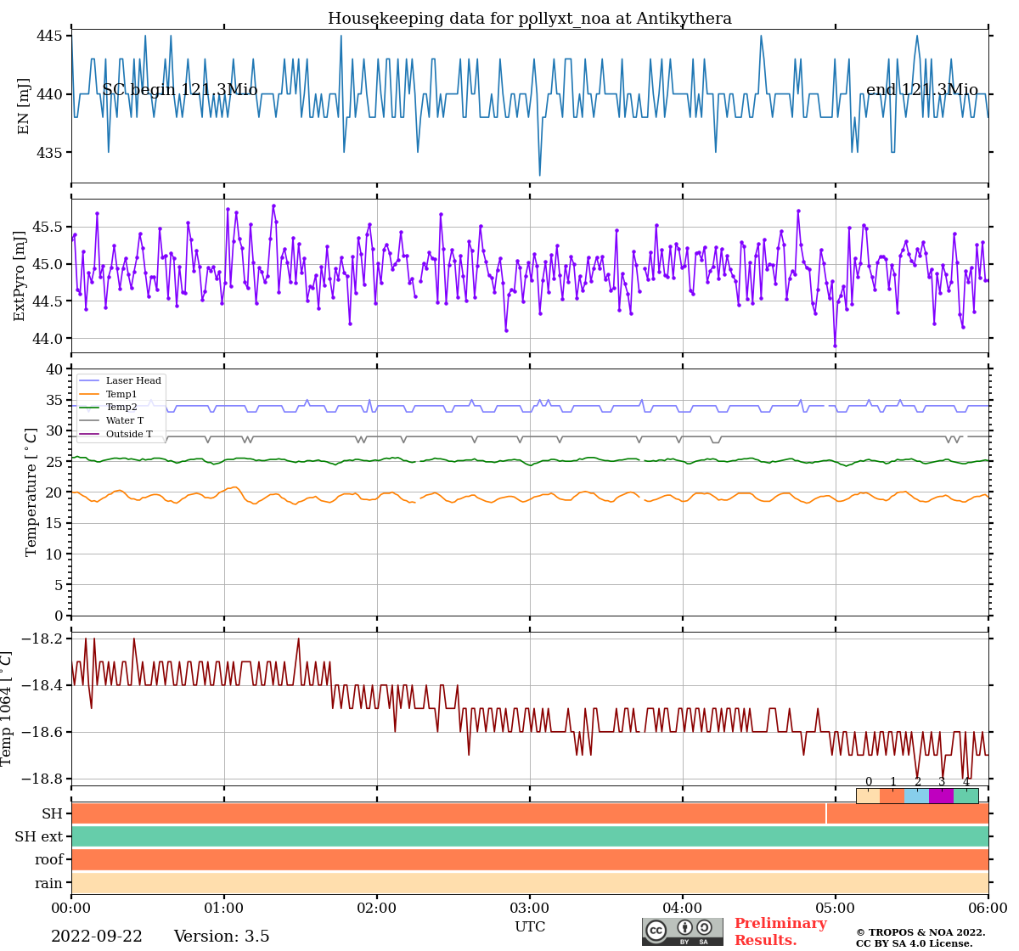The image size is (1019, 951).
Task: Click the Creative Commons CC logo icon
Action: pos(656,930)
